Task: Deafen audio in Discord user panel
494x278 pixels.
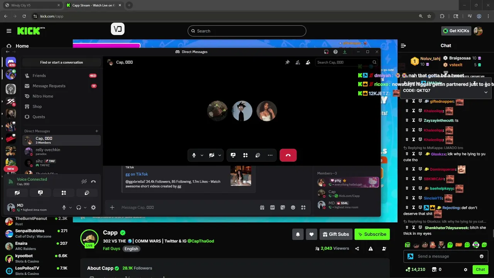Action: pos(79,207)
